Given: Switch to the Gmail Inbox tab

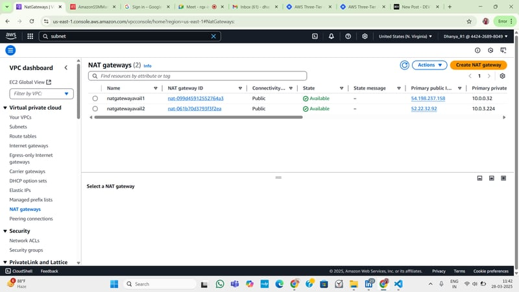Looking at the screenshot, I should click(254, 6).
